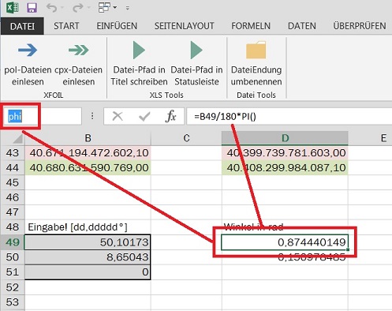Select row 51 header
392x311 pixels.
[x=13, y=272]
